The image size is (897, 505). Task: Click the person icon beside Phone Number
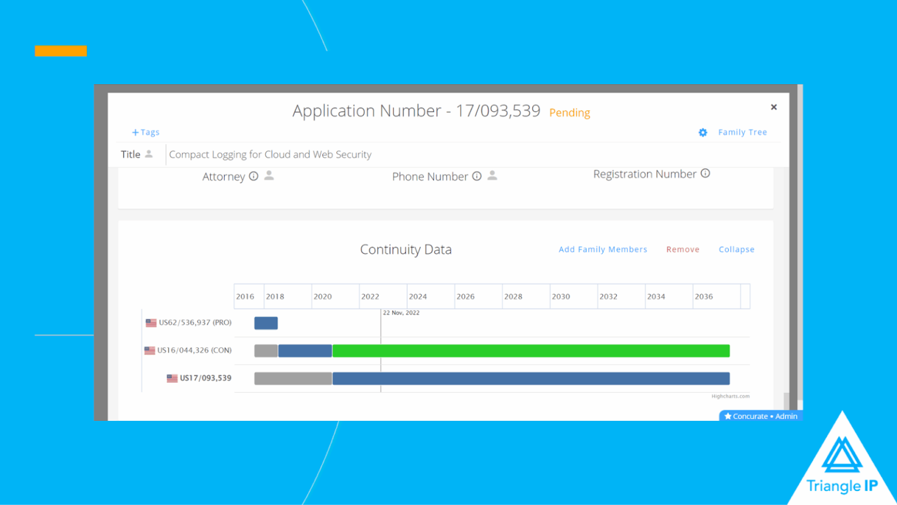(x=492, y=175)
